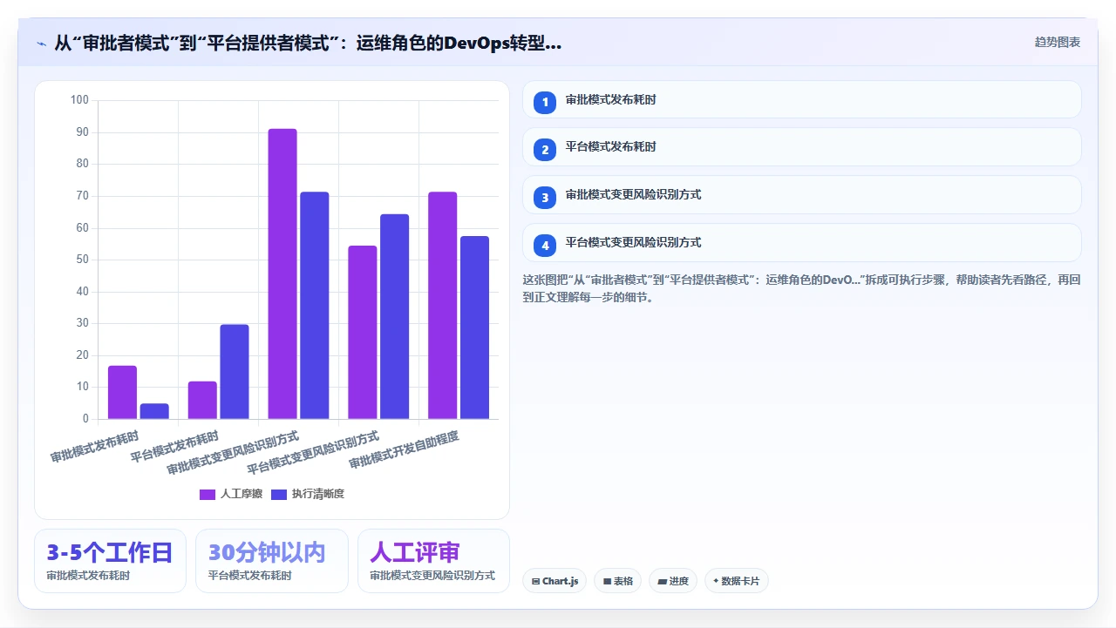The width and height of the screenshot is (1116, 628).
Task: Click the trend icon beside the title
Action: 41,43
